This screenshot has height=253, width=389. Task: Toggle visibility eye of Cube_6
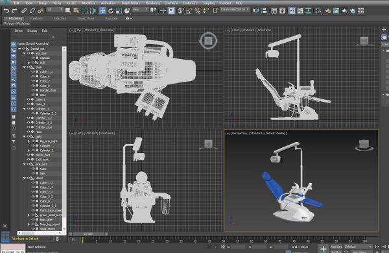33,76
